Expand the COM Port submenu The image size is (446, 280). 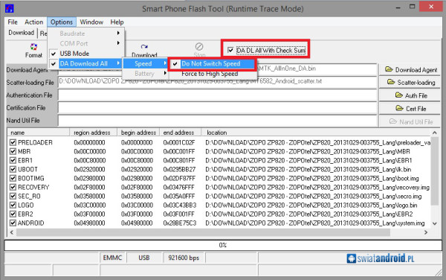pos(86,43)
